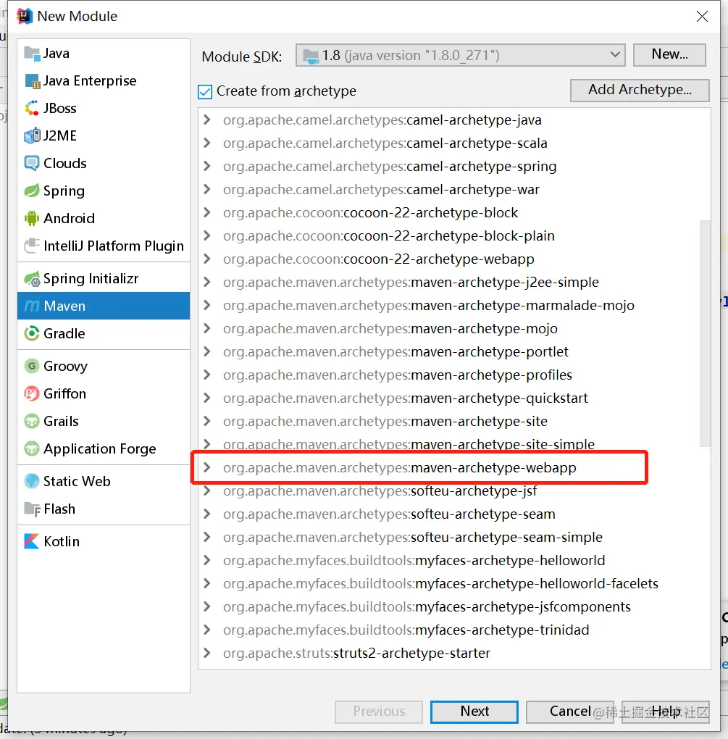
Task: Click the Flash icon
Action: click(32, 509)
